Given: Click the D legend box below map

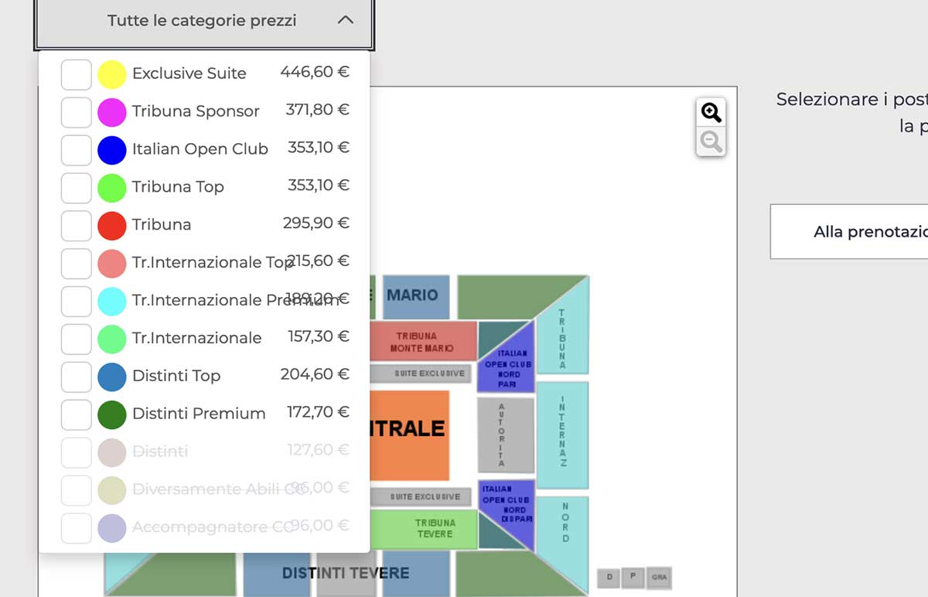Looking at the screenshot, I should [609, 577].
